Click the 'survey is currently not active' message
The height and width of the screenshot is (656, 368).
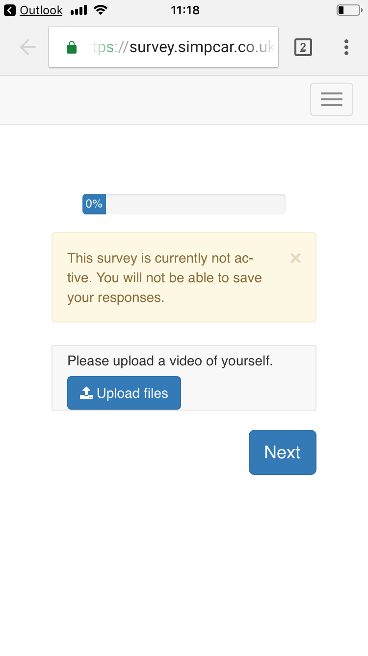164,278
